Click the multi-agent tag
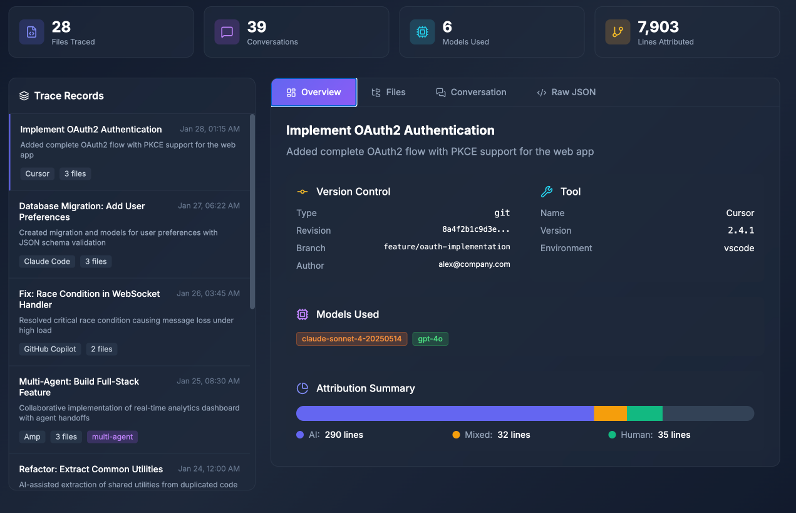The height and width of the screenshot is (513, 796). 113,437
